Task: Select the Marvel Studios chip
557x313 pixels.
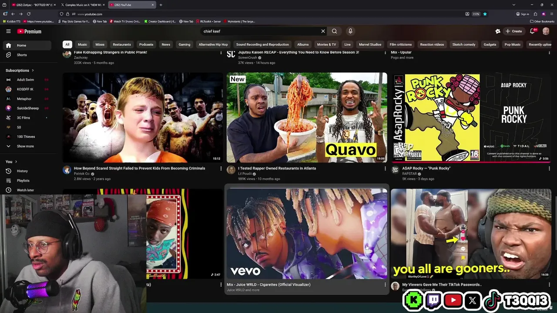Action: pyautogui.click(x=370, y=44)
